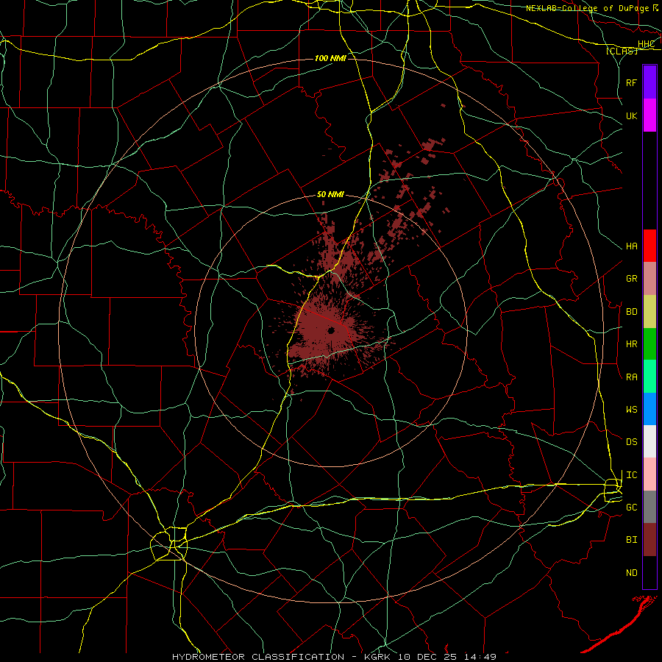
Task: Click the RF legend label
Action: click(631, 82)
